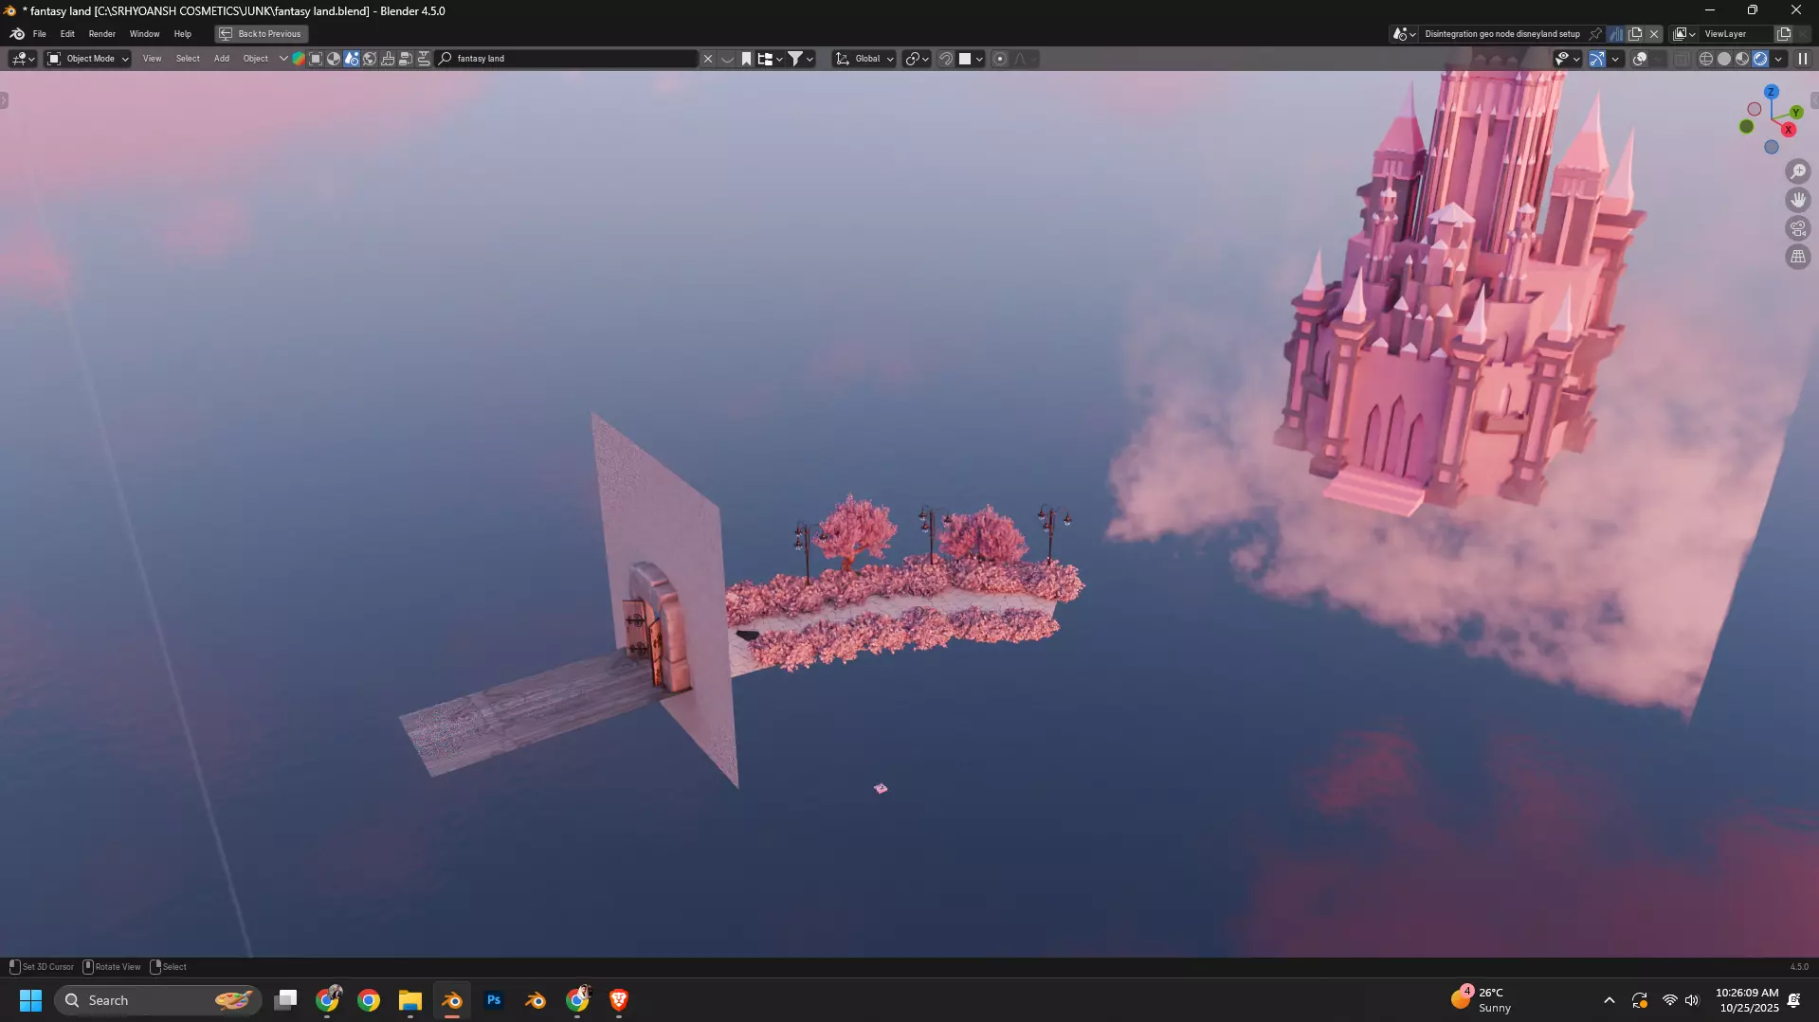Open the Render menu
Viewport: 1819px width, 1022px height.
(102, 34)
